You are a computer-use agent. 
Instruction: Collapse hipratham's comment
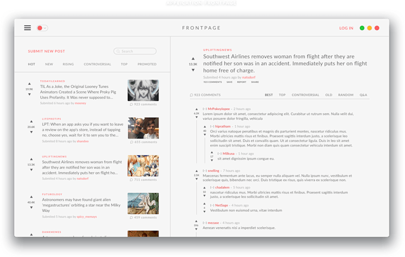(x=212, y=126)
